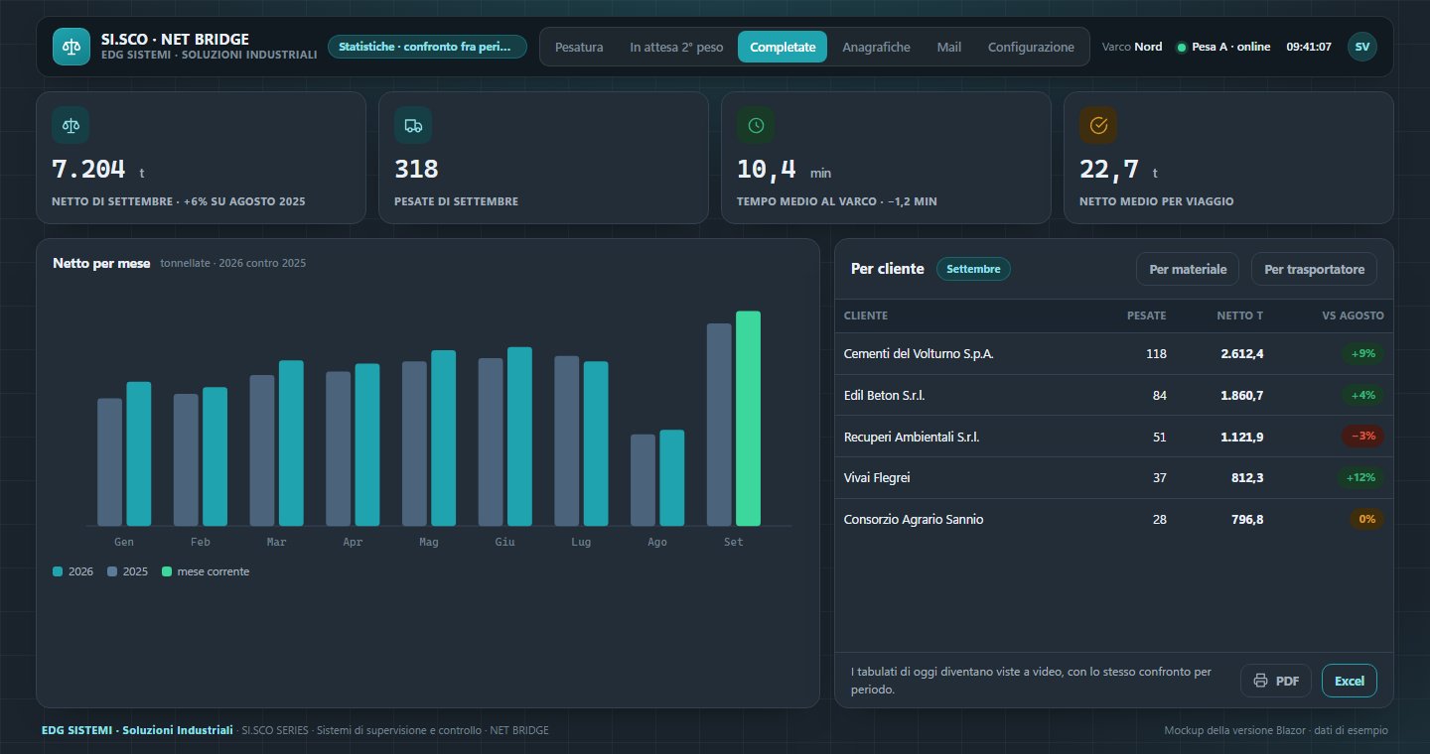The height and width of the screenshot is (754, 1430).
Task: Click the Statistiche confronto fra periodi pill
Action: [x=427, y=47]
